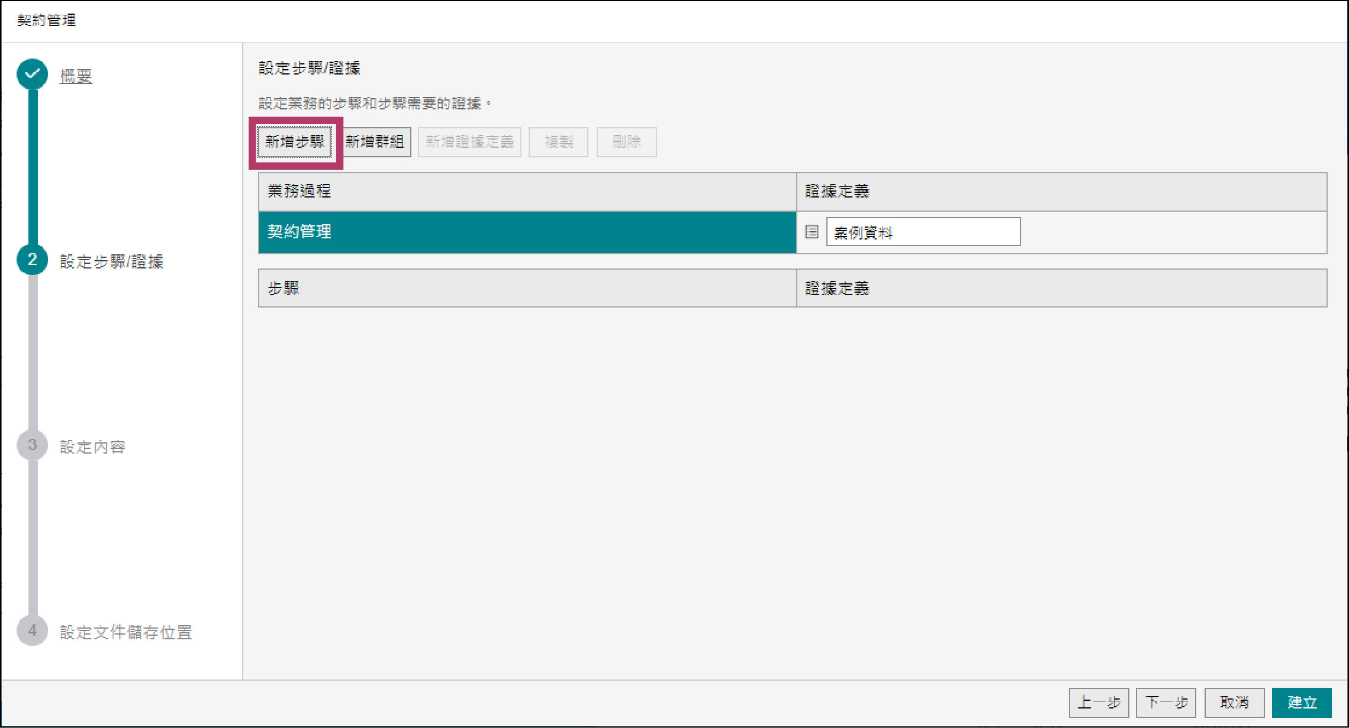Select the 設定步驟/證據 wizard step label
The height and width of the screenshot is (728, 1349).
111,261
